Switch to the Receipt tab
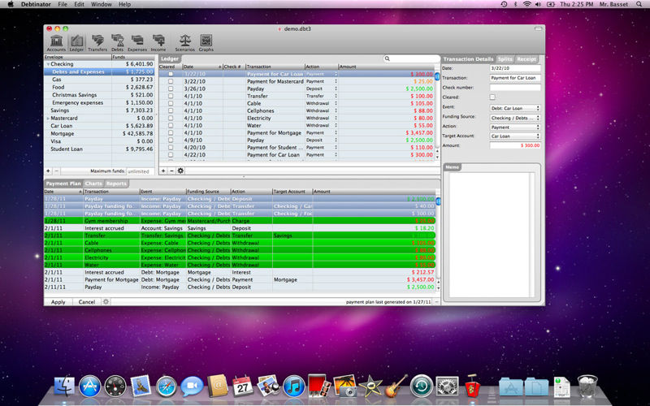The image size is (650, 406). (x=526, y=59)
